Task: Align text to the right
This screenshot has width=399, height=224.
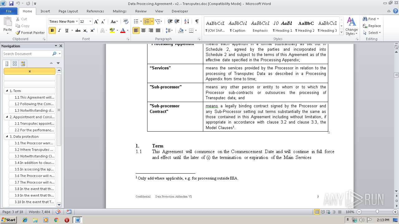Action: [x=151, y=30]
